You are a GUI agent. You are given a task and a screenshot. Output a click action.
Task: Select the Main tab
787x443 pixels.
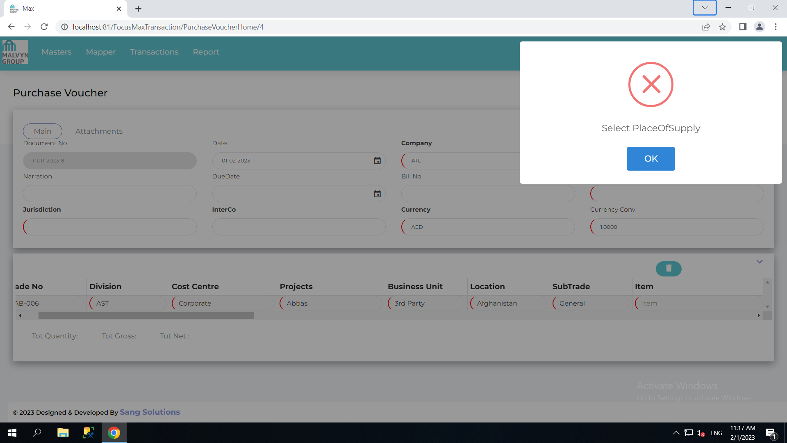(x=43, y=131)
